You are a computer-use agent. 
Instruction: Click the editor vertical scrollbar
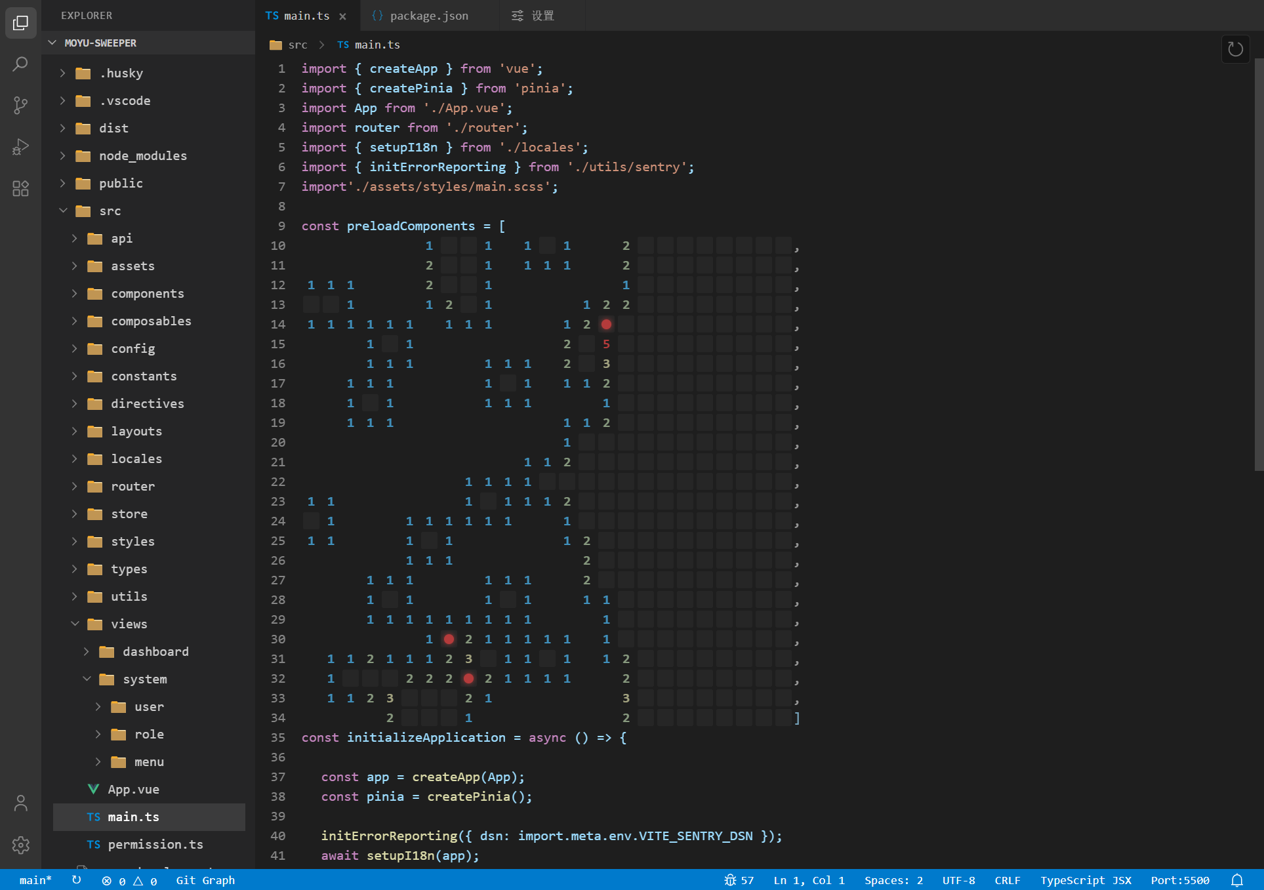pos(1258,262)
